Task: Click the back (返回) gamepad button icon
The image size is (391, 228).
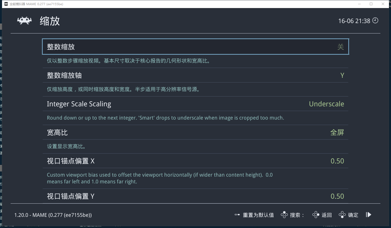Action: click(x=316, y=215)
